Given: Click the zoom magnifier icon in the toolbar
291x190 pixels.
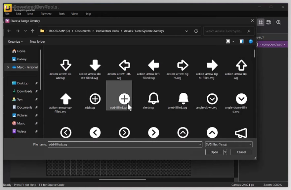Looking at the screenshot, I should (278, 22).
